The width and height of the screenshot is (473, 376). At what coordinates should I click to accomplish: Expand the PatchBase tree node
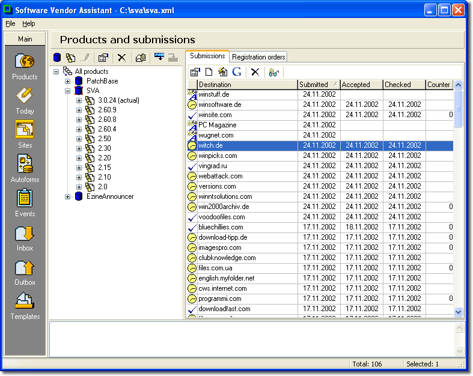[x=67, y=82]
